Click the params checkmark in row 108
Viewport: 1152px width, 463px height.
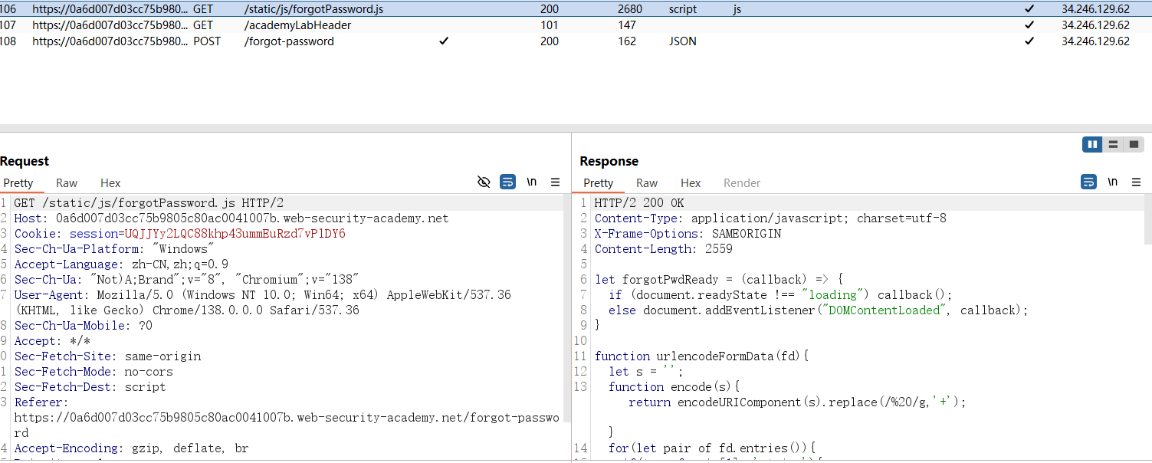point(443,41)
